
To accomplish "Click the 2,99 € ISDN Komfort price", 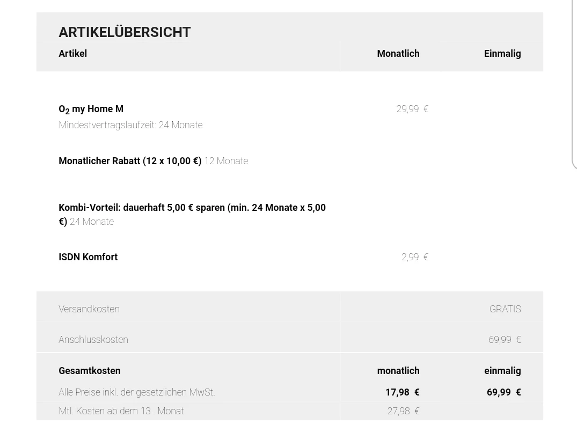I will point(414,257).
